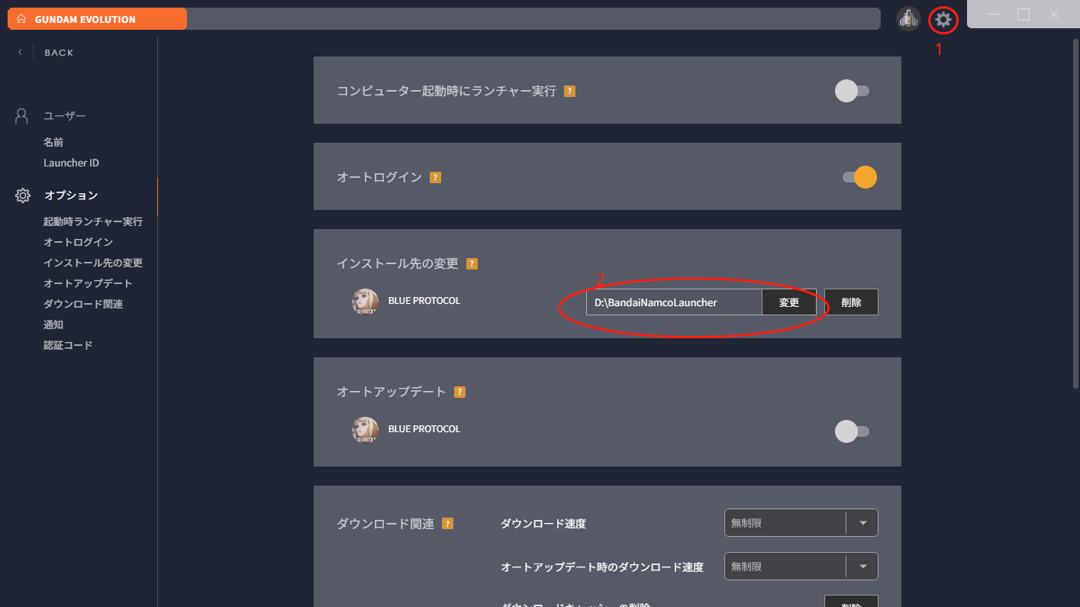1080x607 pixels.
Task: Select 名前 in sidebar
Action: point(53,143)
